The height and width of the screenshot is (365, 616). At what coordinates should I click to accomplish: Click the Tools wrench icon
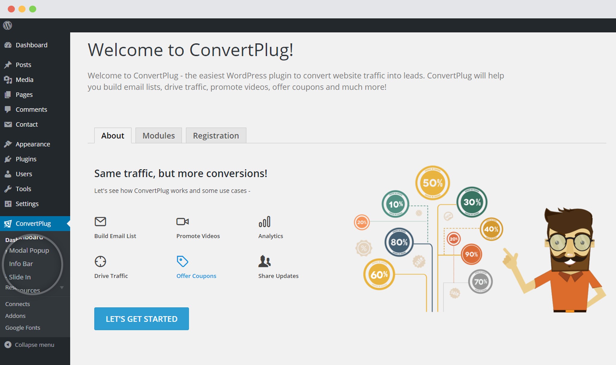[8, 189]
